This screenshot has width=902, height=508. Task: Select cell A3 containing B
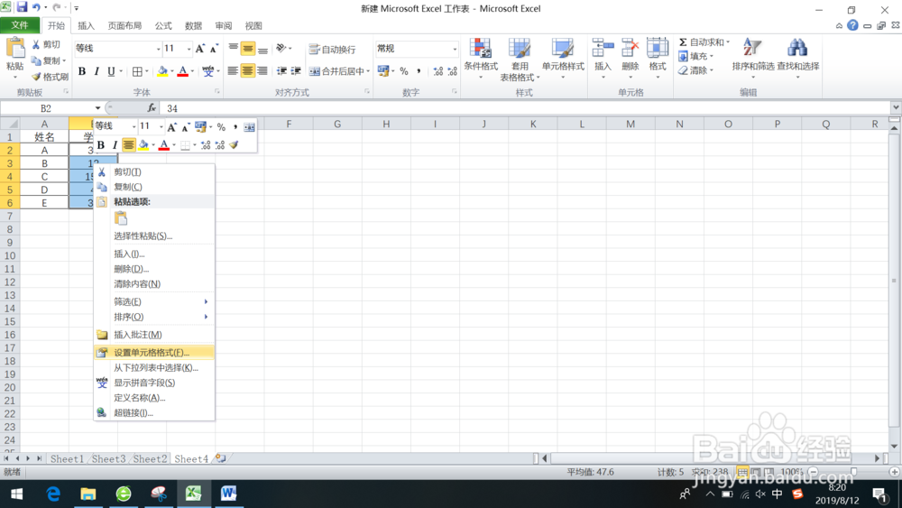[44, 163]
